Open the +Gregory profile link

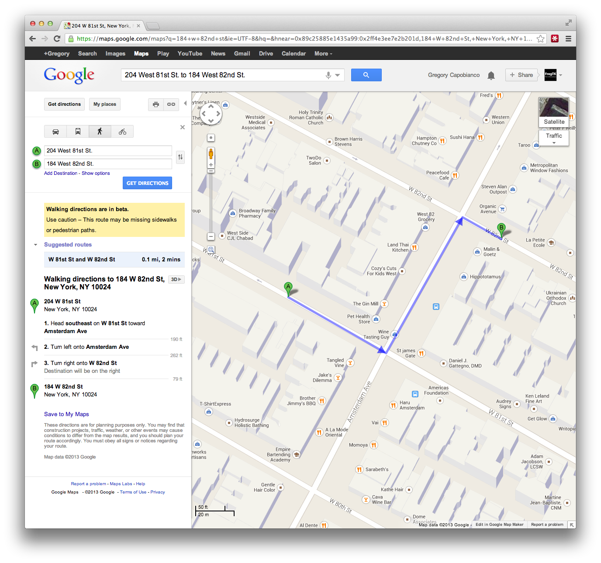[57, 54]
